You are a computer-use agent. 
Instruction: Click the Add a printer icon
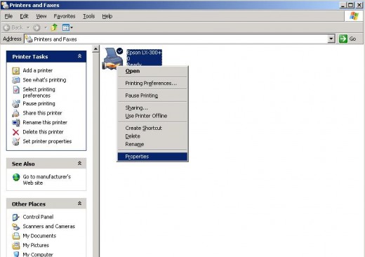click(16, 71)
